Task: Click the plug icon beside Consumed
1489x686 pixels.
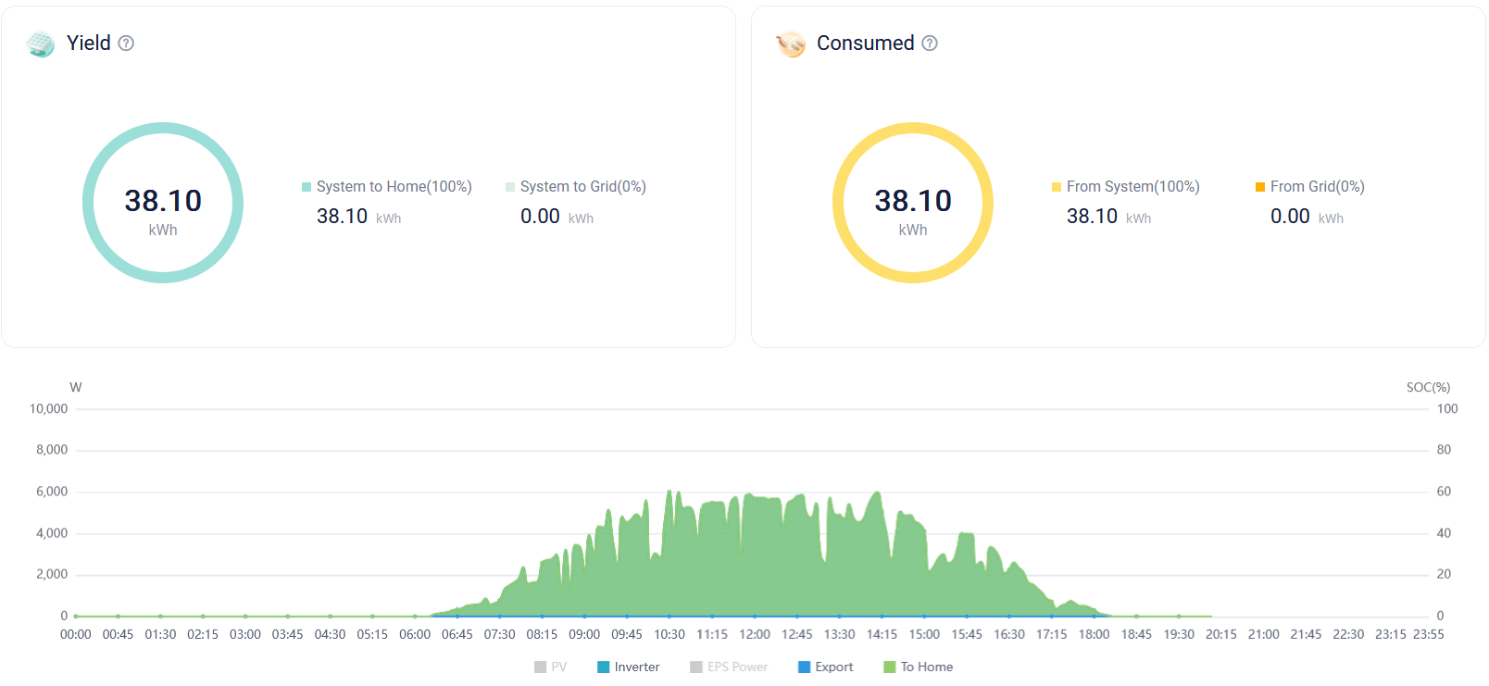Action: coord(791,44)
